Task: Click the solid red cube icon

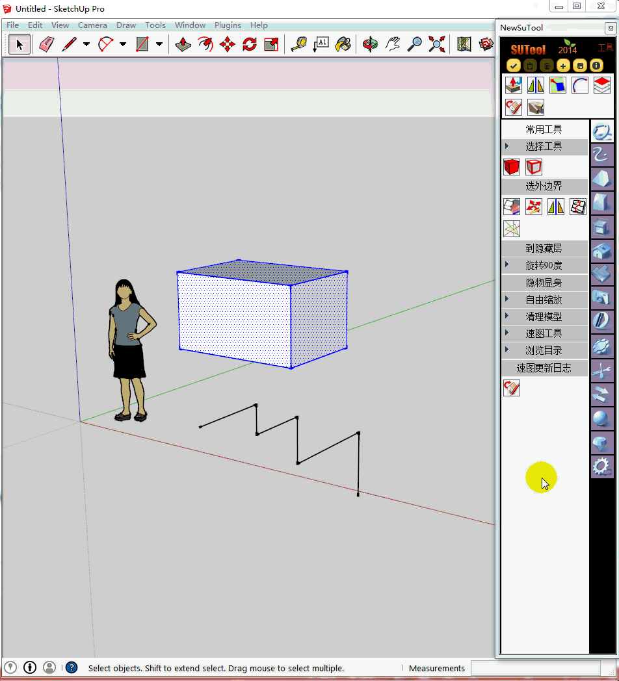Action: 512,167
